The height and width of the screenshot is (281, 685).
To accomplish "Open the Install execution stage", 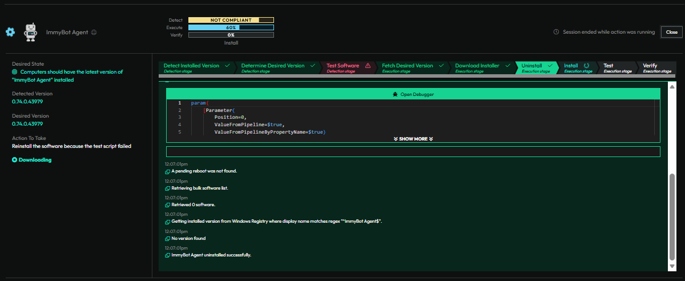I will click(575, 68).
